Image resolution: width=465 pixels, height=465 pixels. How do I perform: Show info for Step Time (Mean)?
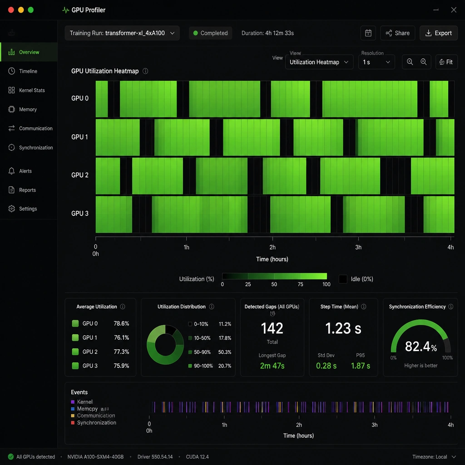(364, 307)
